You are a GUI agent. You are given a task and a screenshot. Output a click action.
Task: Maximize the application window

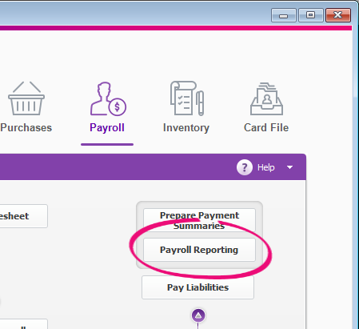[x=311, y=15]
